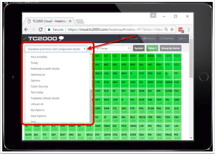Screen dimensions: 215x154
Task: Click the AMGN heatmap tile
Action: click(169, 84)
